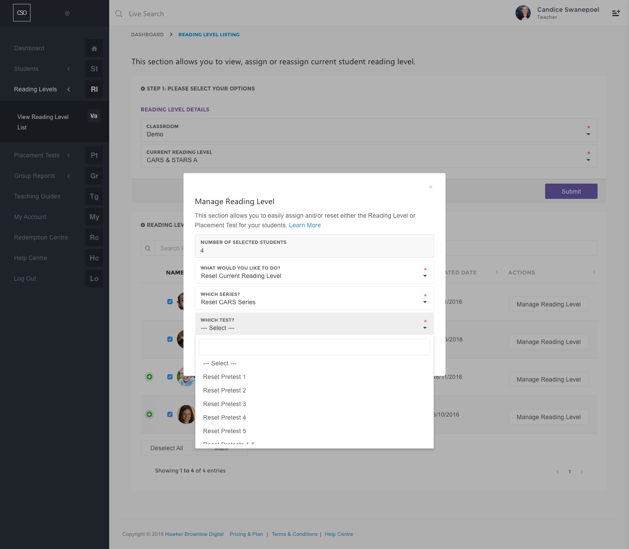This screenshot has width=629, height=549.
Task: Toggle the fourth student row checkbox
Action: tap(170, 414)
